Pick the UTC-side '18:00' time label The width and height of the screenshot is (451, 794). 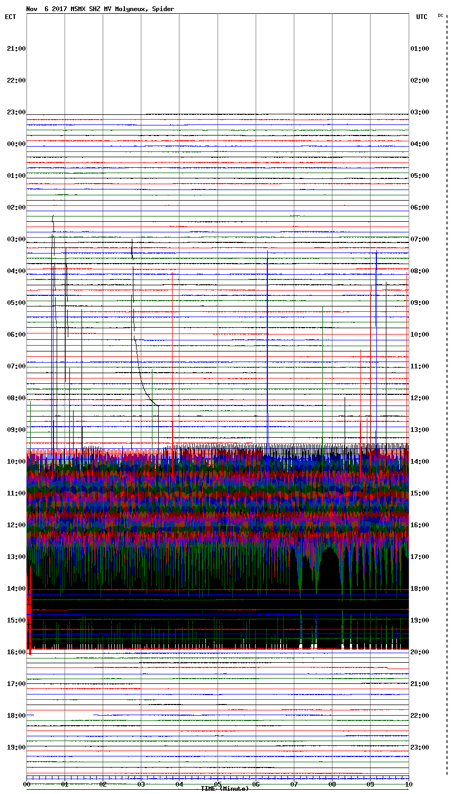click(420, 589)
